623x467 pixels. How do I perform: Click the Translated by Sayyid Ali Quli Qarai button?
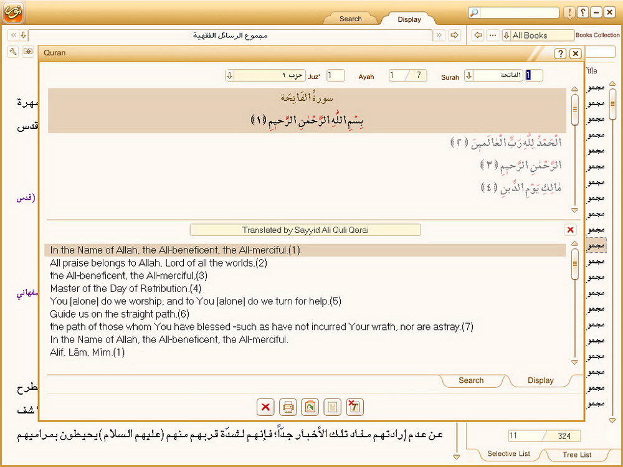tap(305, 230)
